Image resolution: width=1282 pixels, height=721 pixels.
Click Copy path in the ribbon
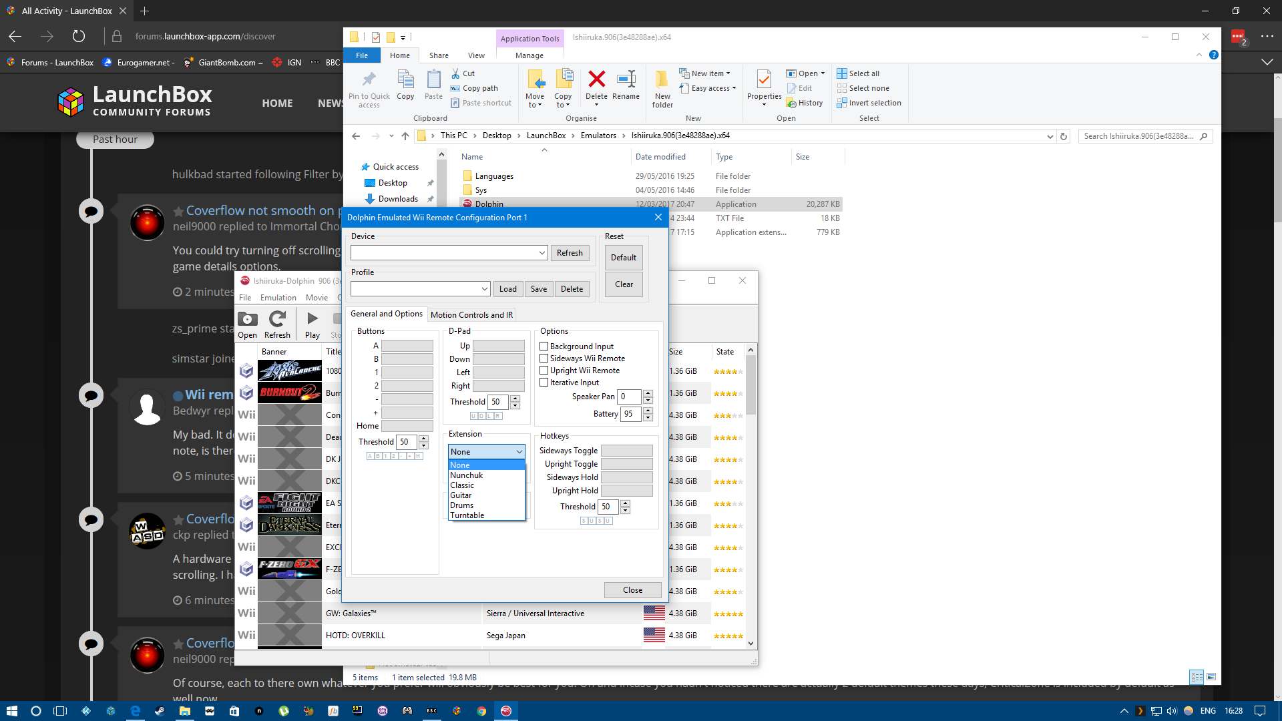[x=474, y=88]
